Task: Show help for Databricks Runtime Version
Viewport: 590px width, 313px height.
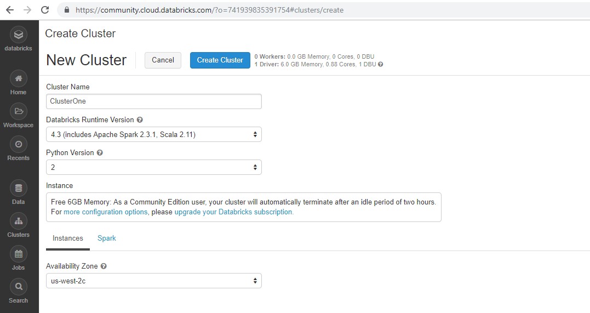Action: tap(140, 120)
